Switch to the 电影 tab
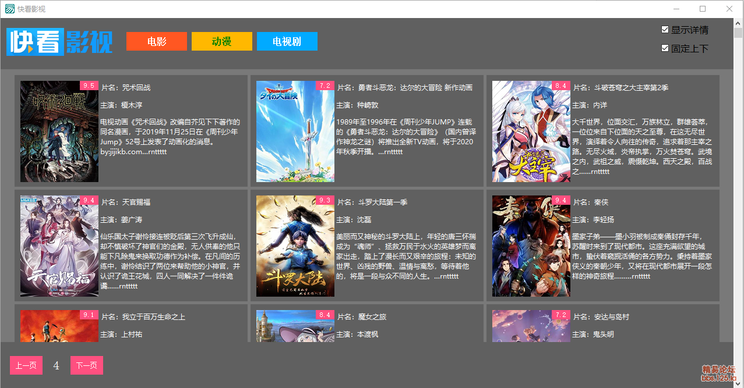 tap(157, 41)
